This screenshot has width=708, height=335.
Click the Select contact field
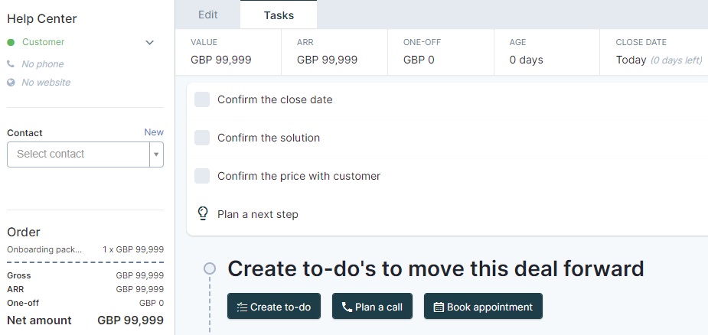(x=85, y=154)
